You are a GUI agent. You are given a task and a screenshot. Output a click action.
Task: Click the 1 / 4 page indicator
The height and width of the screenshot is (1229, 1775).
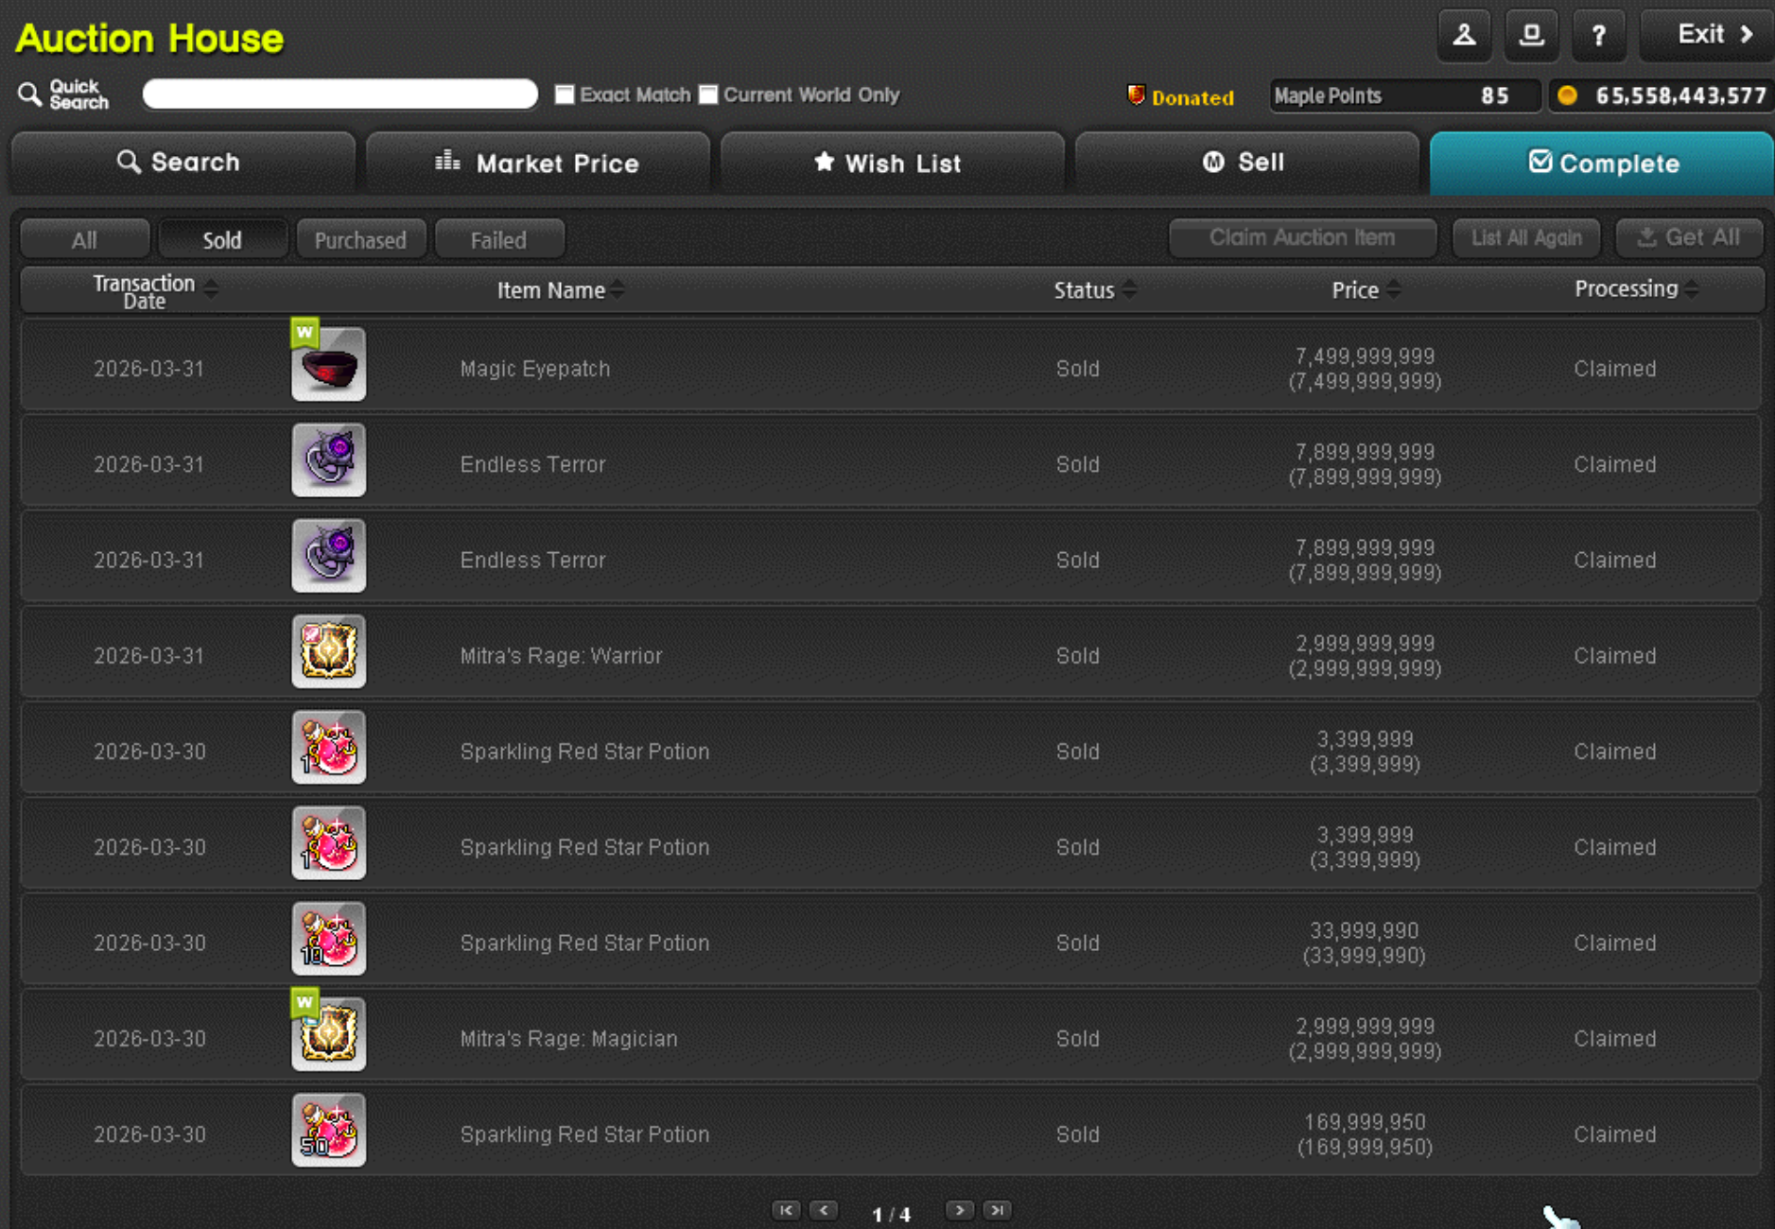click(x=891, y=1214)
